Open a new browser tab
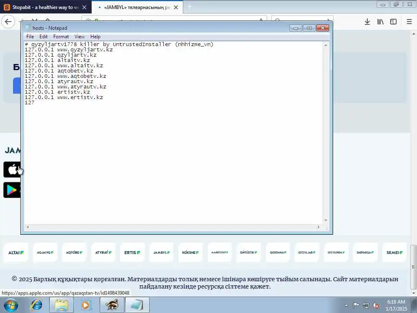 click(x=190, y=7)
